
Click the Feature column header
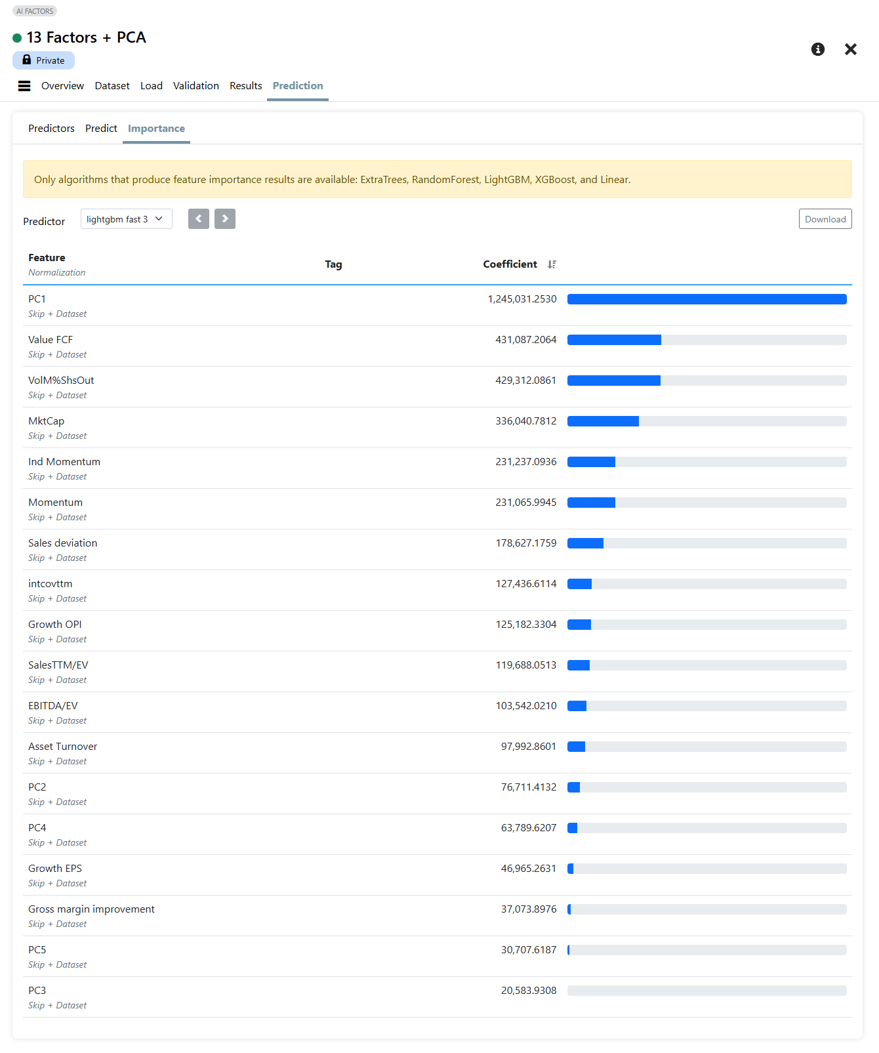[x=47, y=258]
